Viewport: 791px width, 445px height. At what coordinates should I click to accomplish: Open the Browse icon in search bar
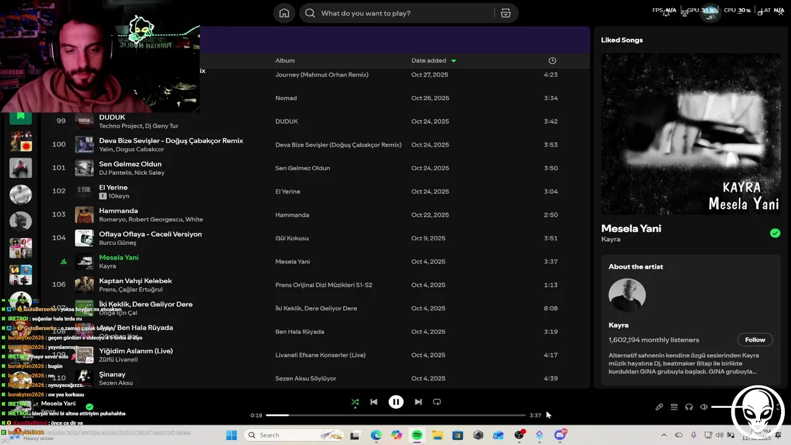(x=505, y=13)
